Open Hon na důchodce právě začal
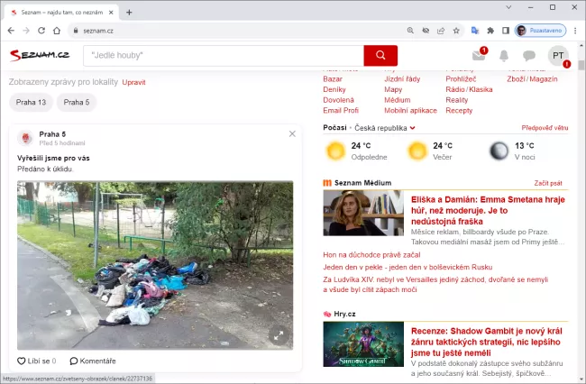586x384 pixels. [x=371, y=255]
